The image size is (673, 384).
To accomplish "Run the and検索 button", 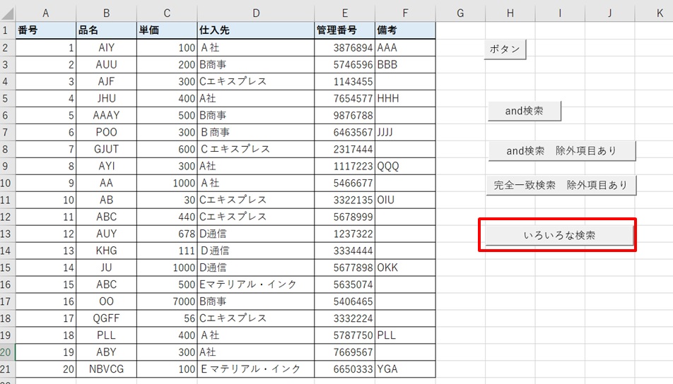I will pos(524,111).
